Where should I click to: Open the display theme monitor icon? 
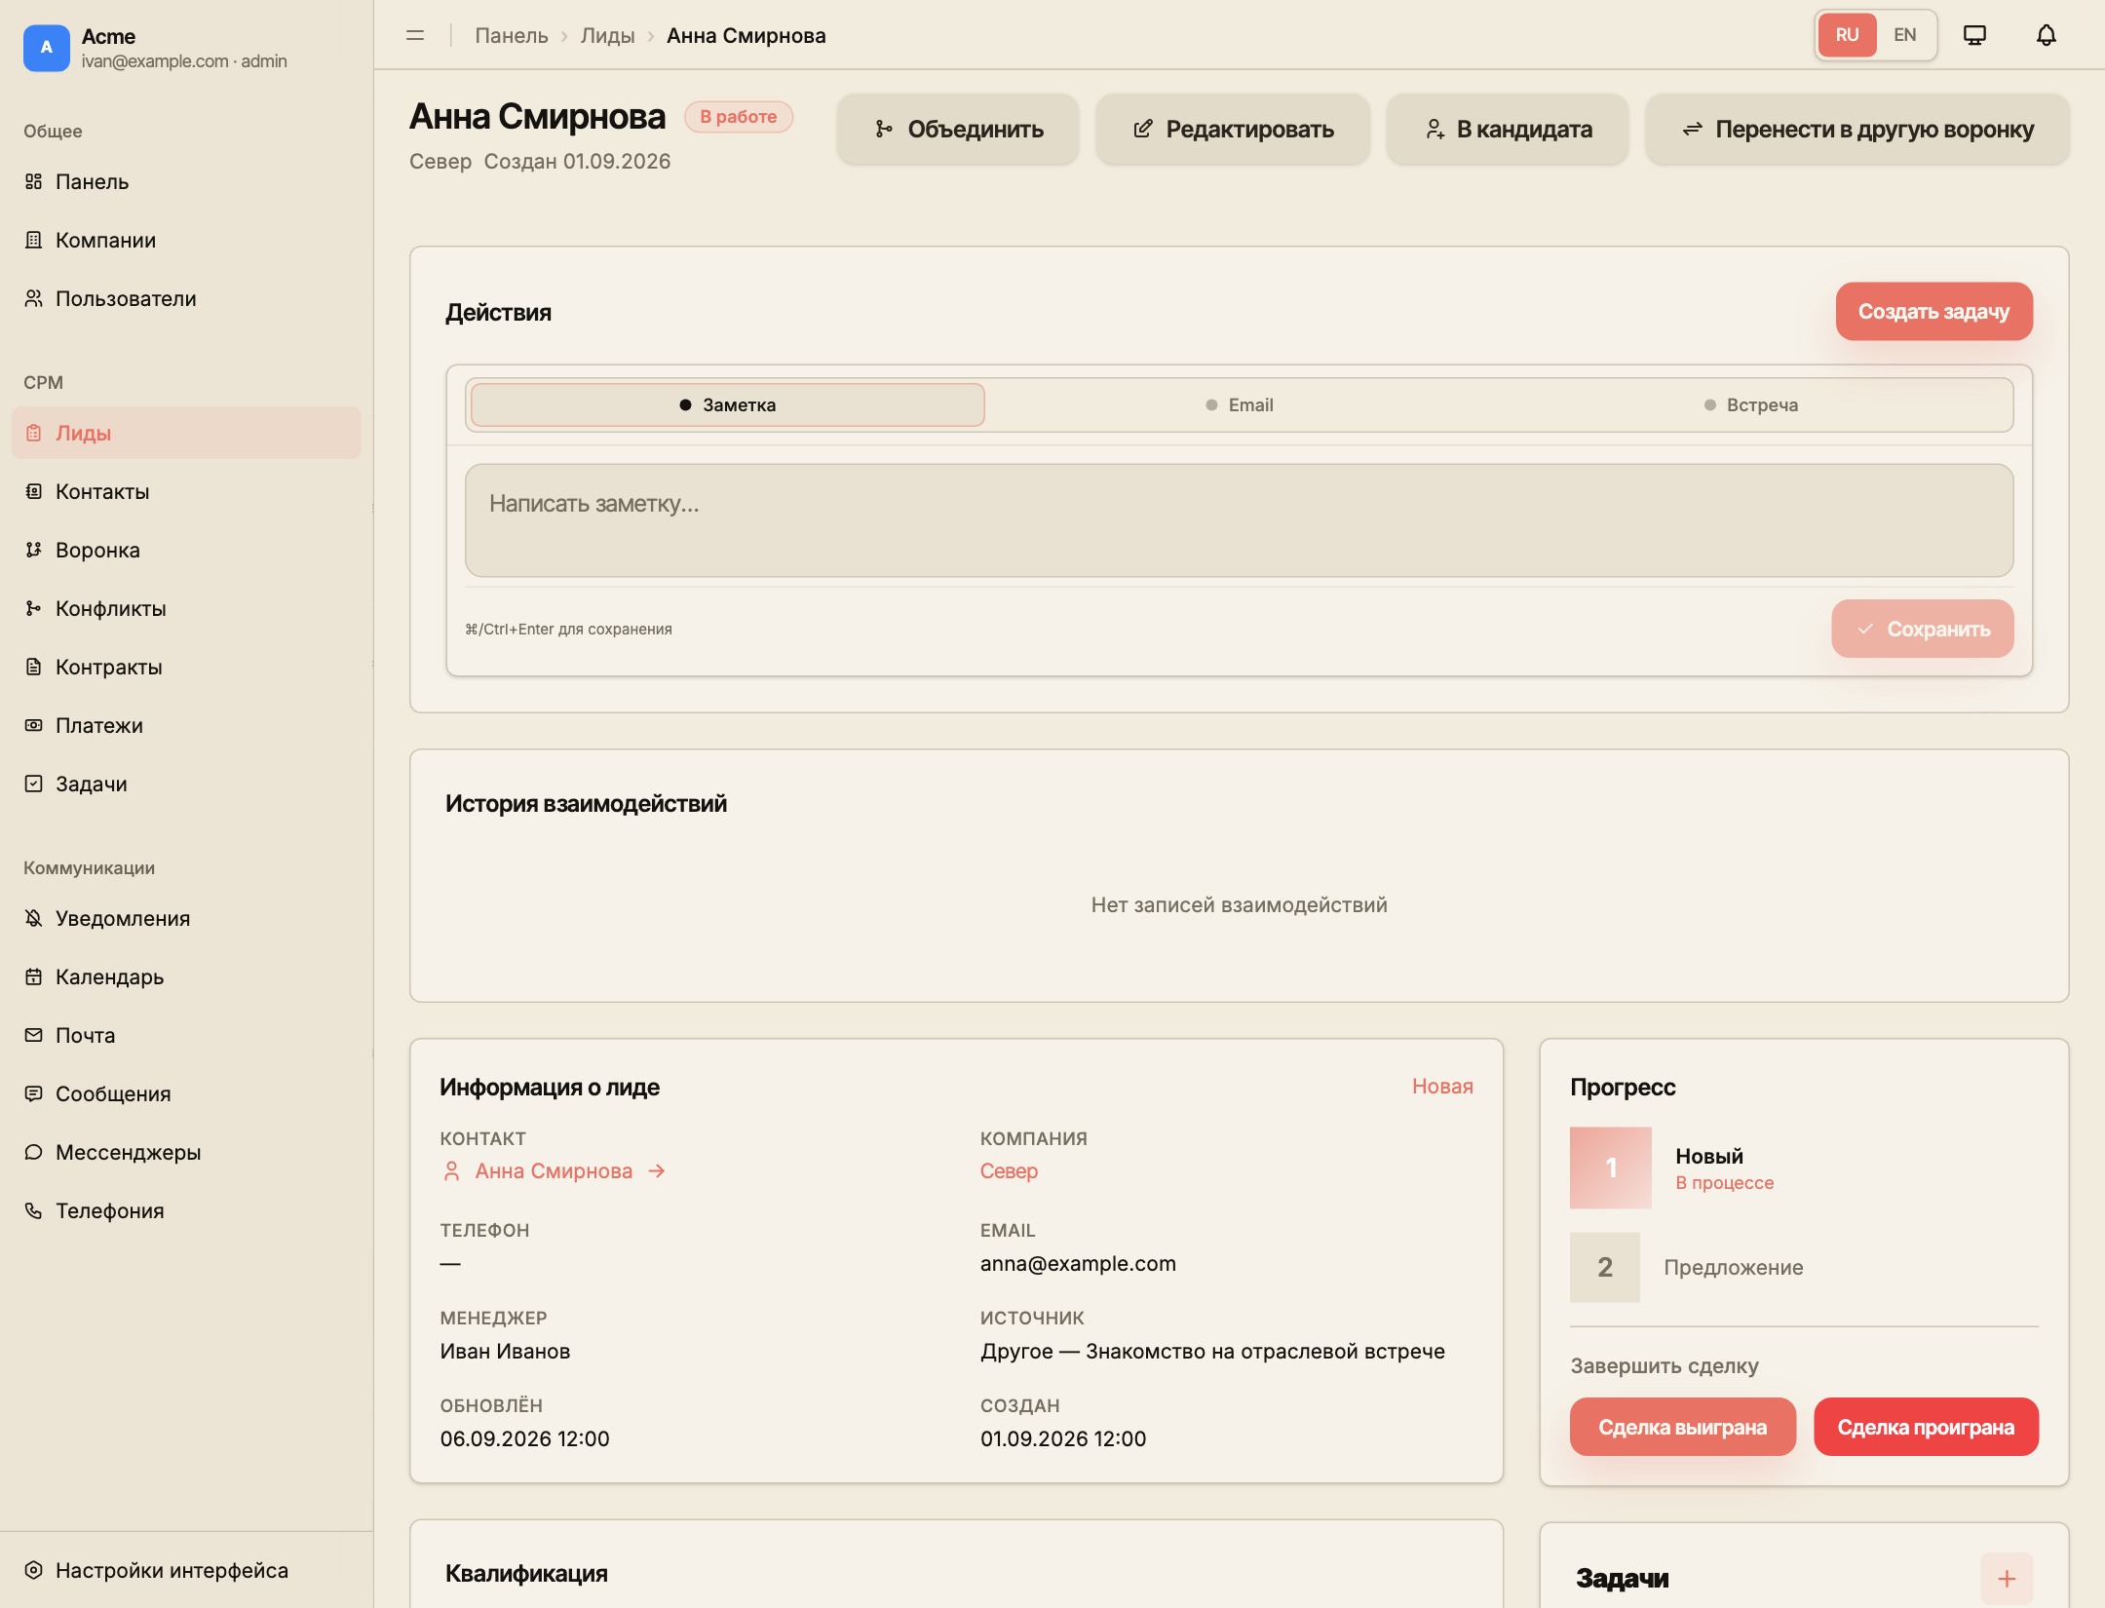point(1974,35)
